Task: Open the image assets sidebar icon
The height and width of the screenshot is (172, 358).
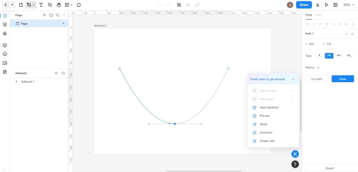Action: click(5, 63)
